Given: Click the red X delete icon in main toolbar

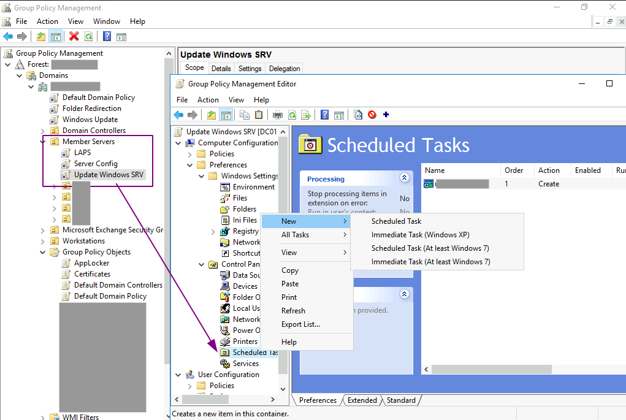Looking at the screenshot, I should coord(74,36).
